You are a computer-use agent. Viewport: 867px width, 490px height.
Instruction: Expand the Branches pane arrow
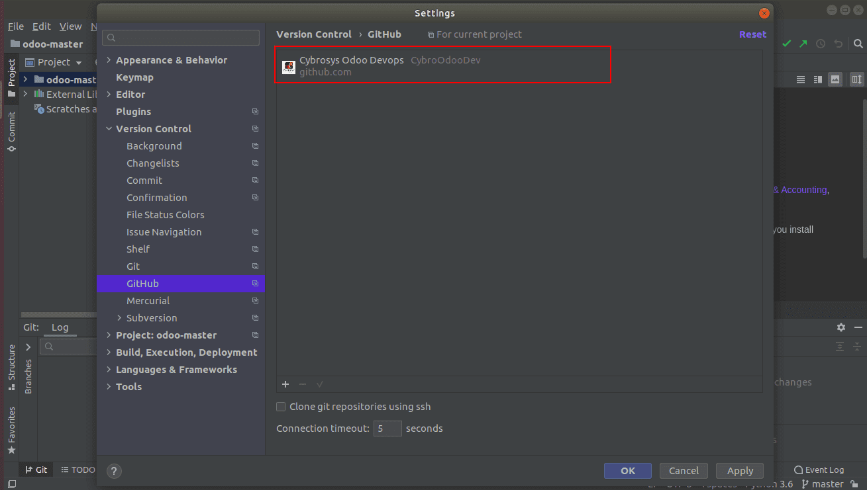(x=28, y=347)
